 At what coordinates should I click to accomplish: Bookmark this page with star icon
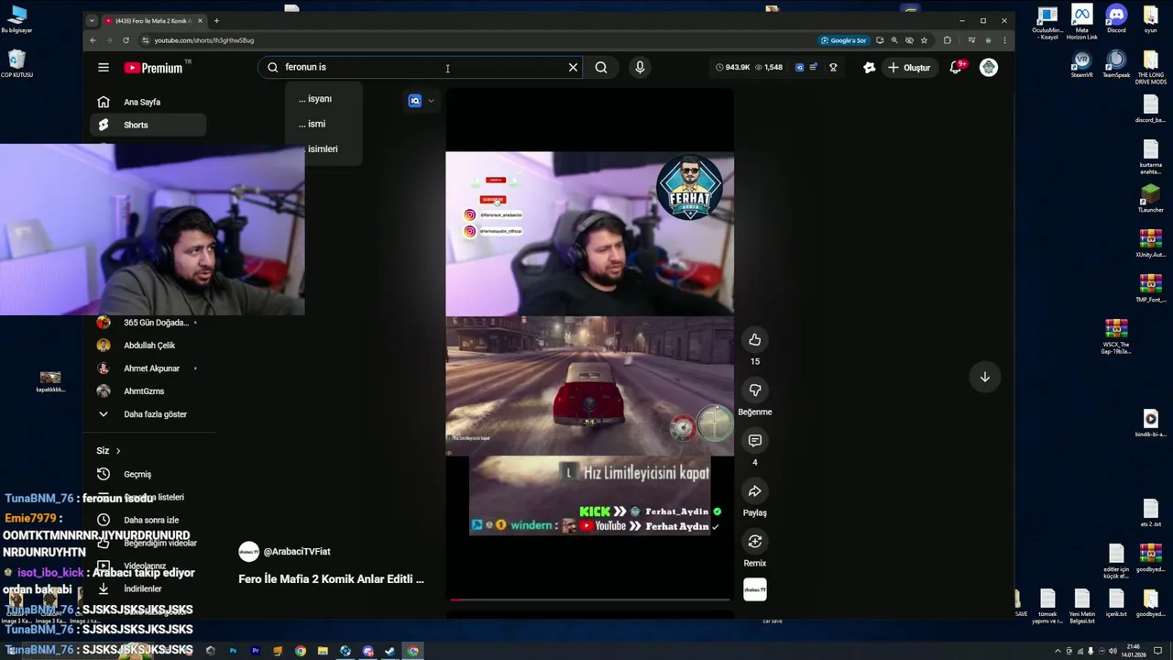924,40
